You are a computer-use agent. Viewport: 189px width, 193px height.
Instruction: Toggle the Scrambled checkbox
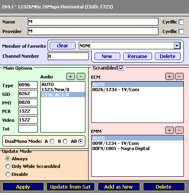pos(121,68)
